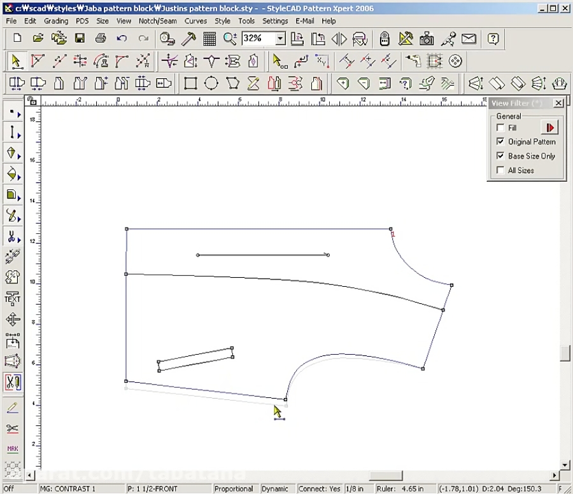
Task: Click the padlock security icon on the toolbar
Action: (x=385, y=39)
